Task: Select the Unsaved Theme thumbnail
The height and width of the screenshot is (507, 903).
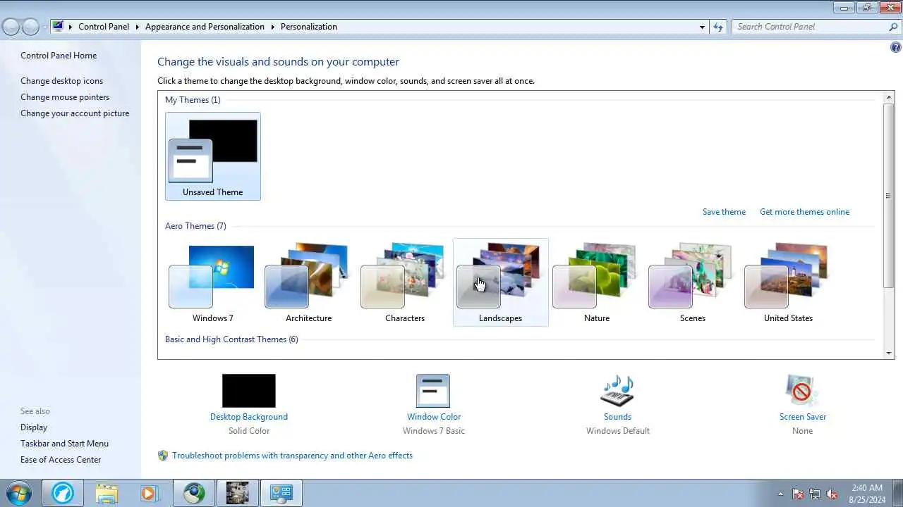Action: pyautogui.click(x=212, y=156)
